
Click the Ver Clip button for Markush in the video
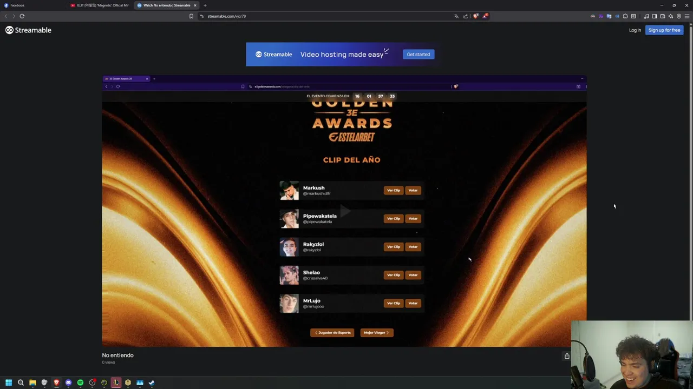[x=394, y=190]
